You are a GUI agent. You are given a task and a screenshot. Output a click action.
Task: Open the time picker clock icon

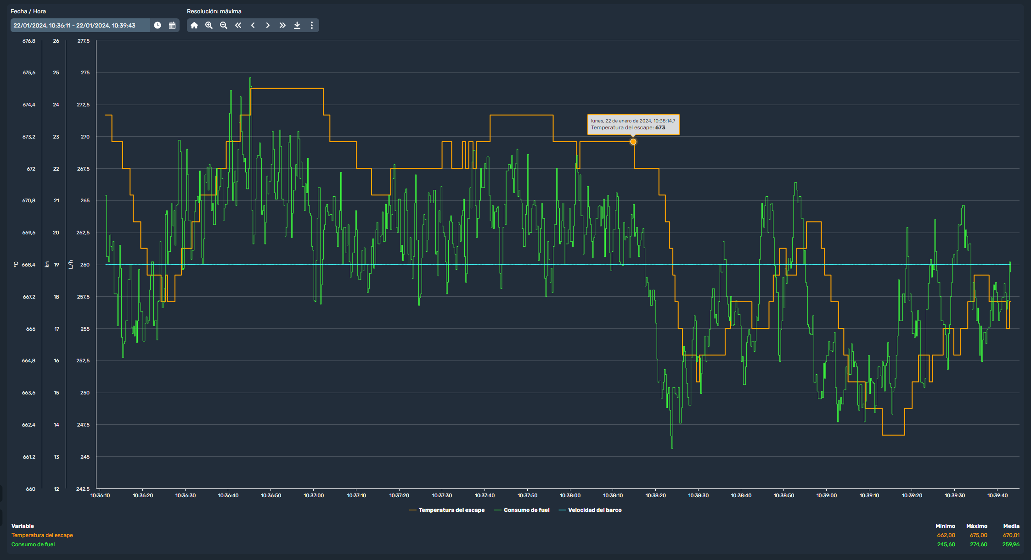(x=158, y=25)
